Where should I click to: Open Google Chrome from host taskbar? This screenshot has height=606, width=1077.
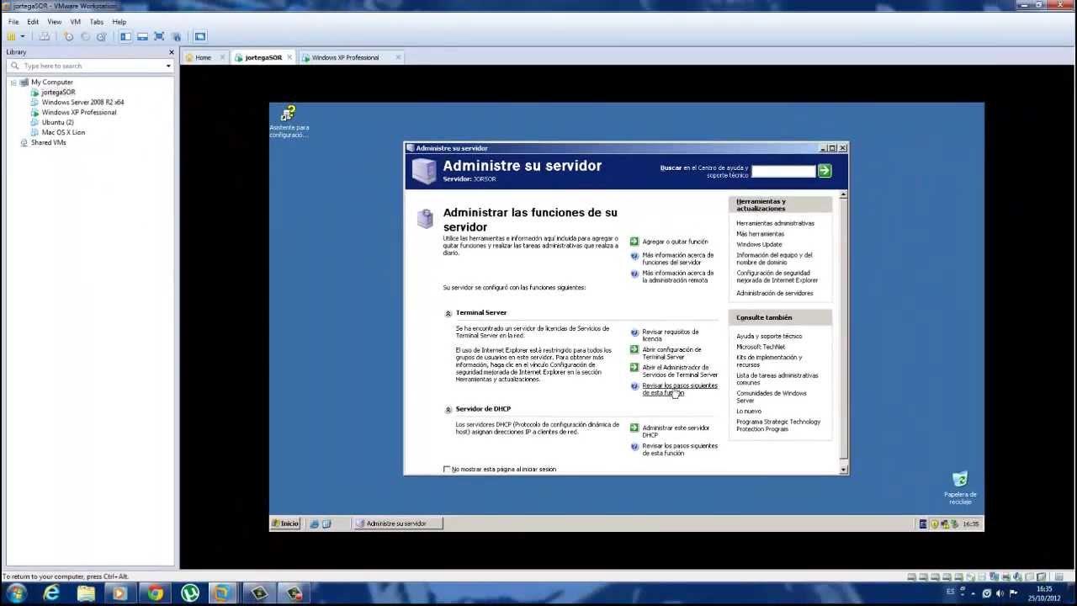pos(154,593)
